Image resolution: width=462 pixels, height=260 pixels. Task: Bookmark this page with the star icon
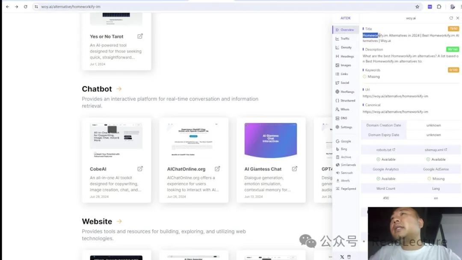click(417, 7)
